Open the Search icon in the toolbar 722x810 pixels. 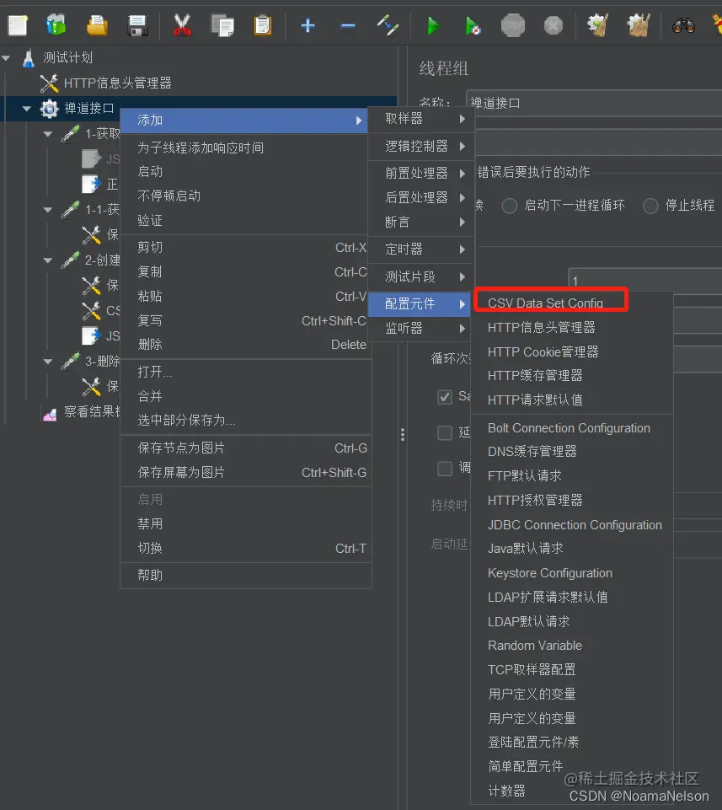point(683,25)
